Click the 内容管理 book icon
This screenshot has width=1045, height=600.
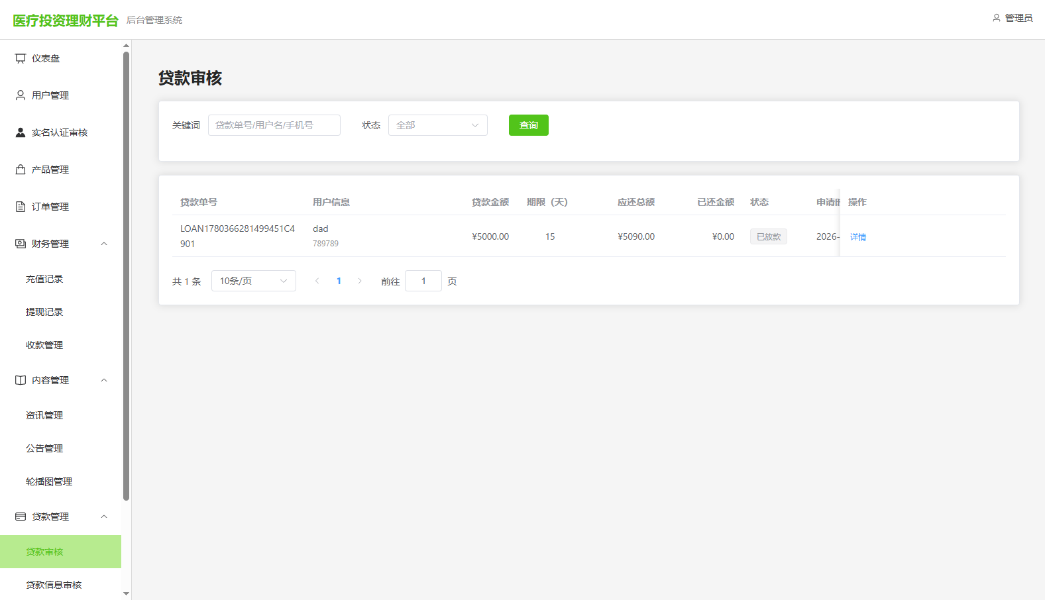pyautogui.click(x=21, y=380)
